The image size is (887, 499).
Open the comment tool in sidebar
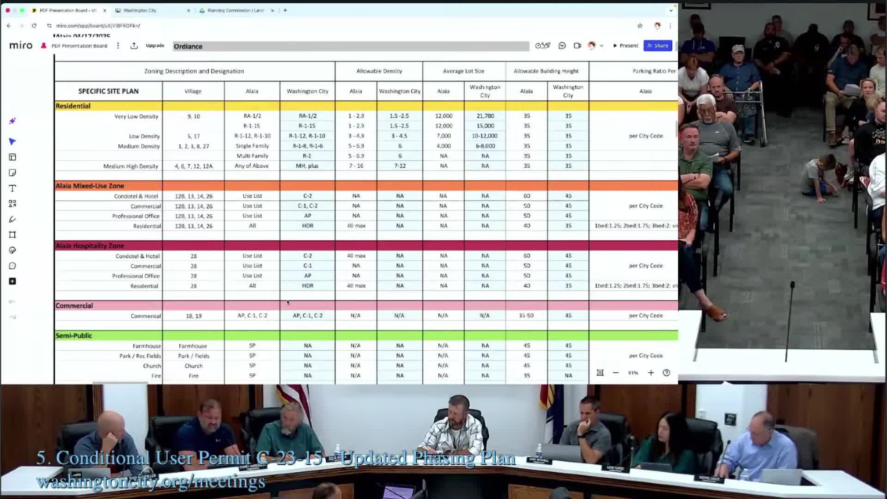(x=12, y=266)
